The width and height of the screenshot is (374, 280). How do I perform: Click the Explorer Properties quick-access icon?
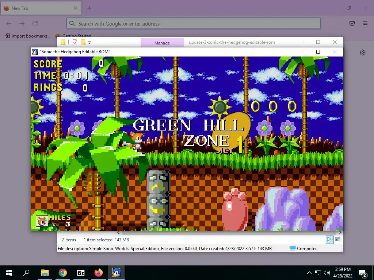(75, 42)
